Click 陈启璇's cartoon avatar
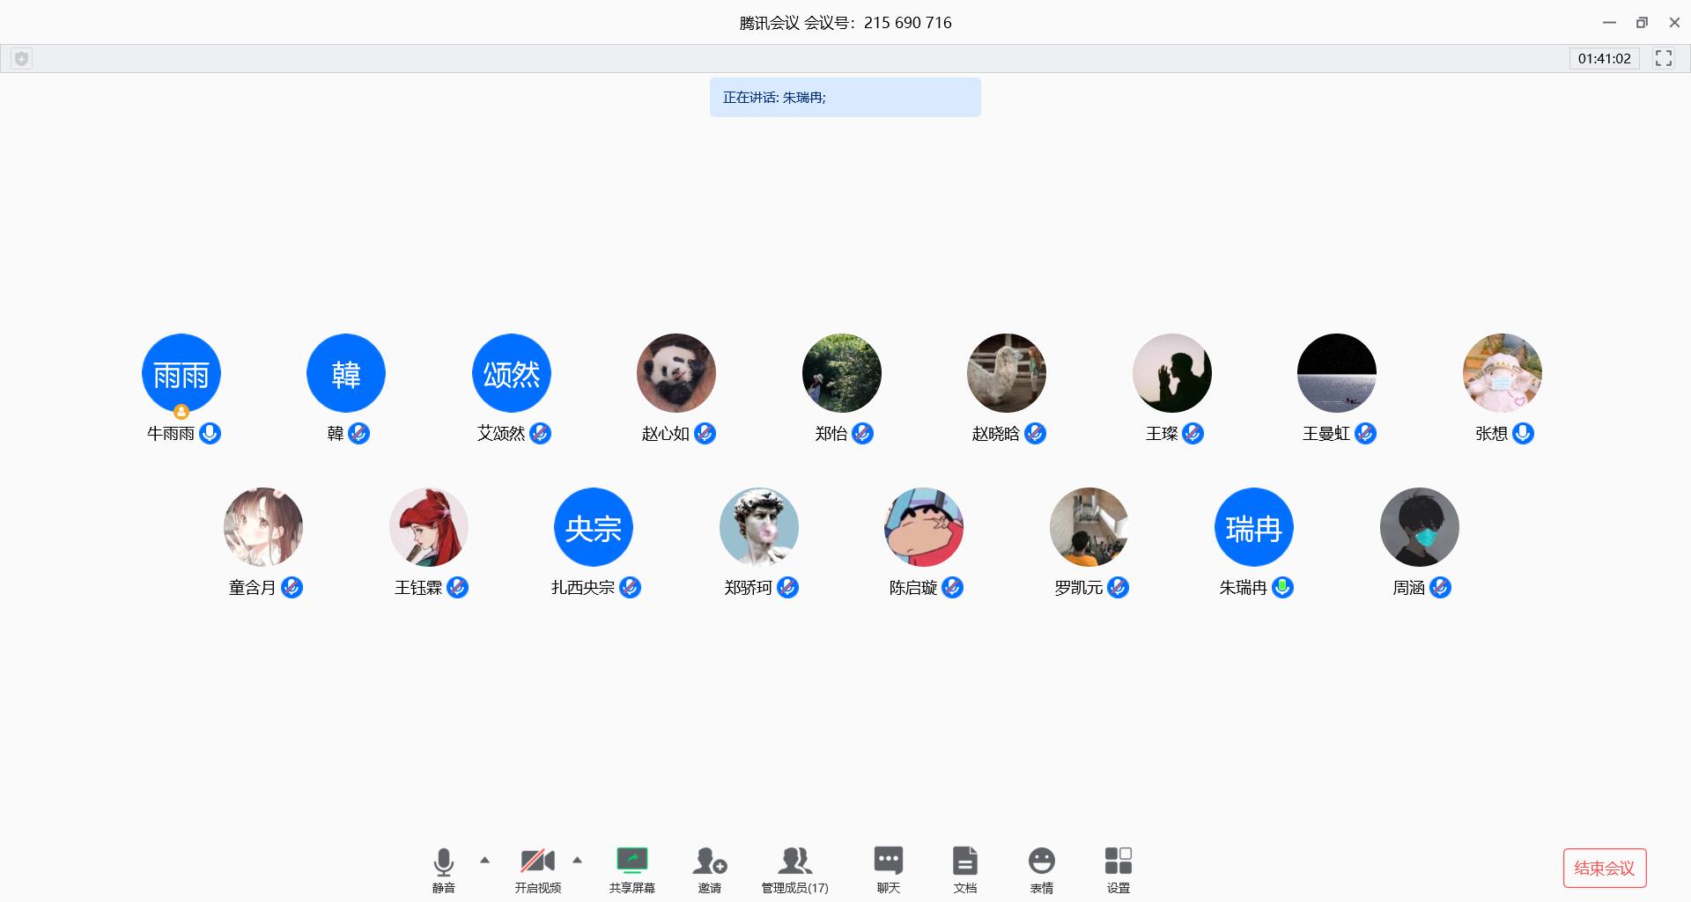 point(923,527)
